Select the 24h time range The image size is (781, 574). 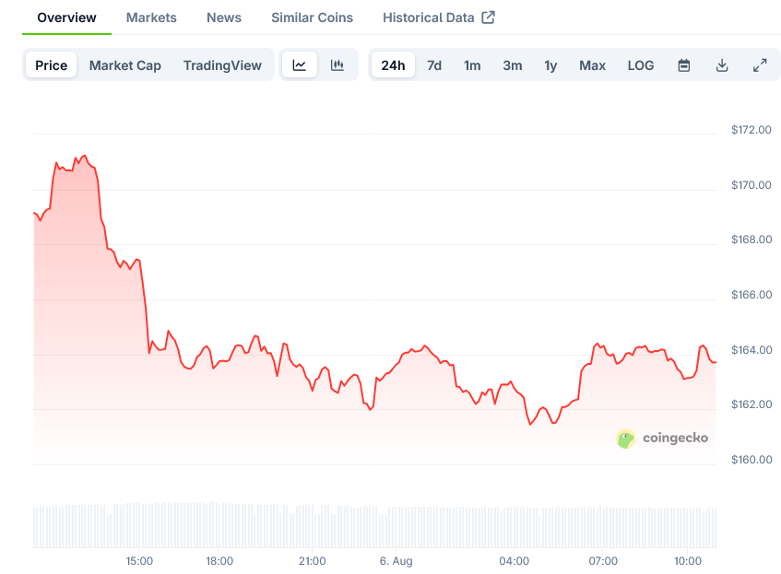(393, 65)
